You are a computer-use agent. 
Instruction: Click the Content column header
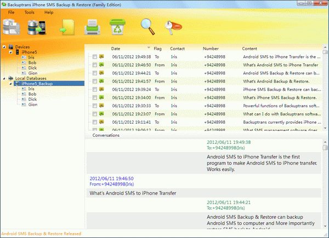point(249,49)
